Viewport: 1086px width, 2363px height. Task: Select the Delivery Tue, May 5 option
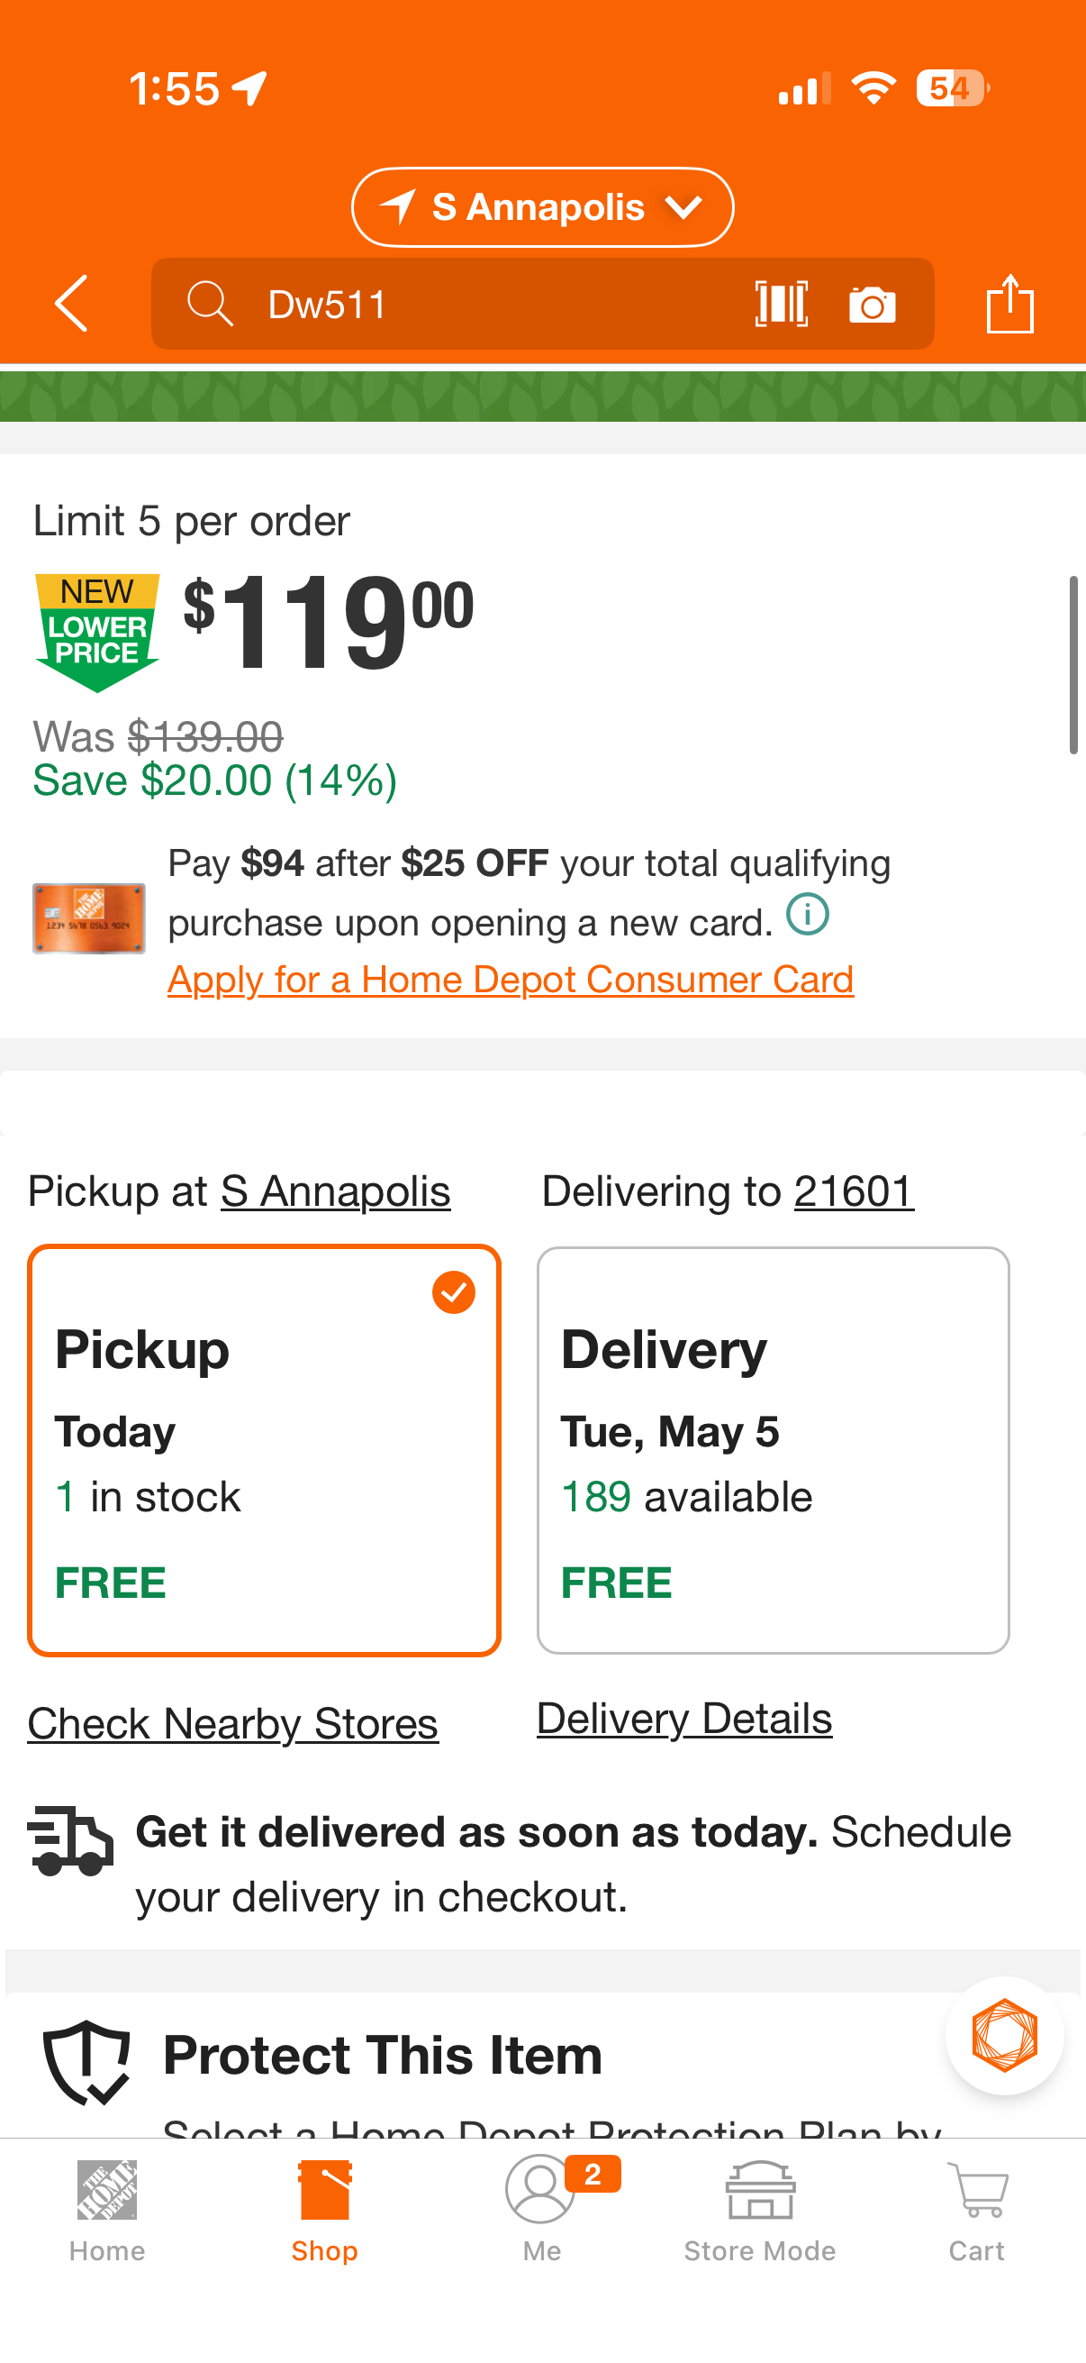click(x=774, y=1450)
